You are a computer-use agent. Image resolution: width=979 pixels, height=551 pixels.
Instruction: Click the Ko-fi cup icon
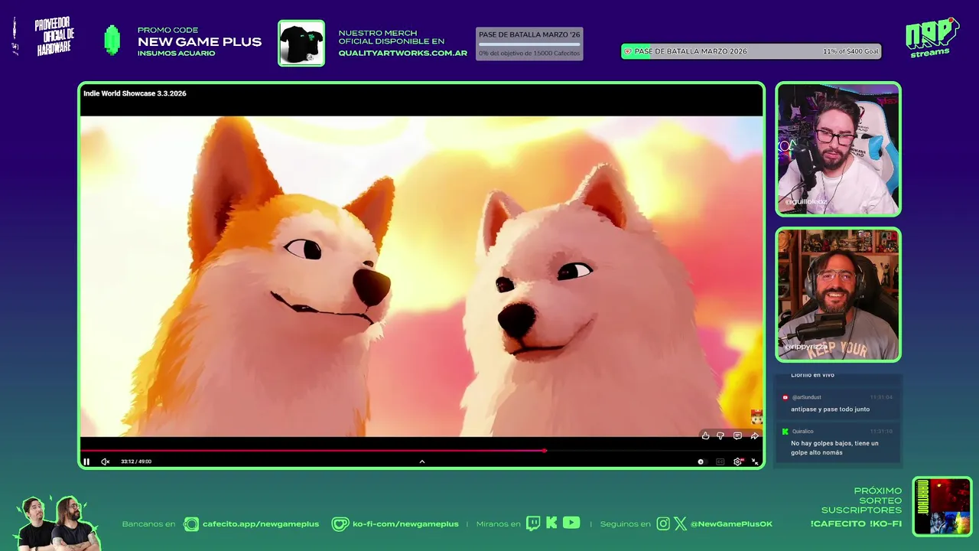tap(340, 524)
